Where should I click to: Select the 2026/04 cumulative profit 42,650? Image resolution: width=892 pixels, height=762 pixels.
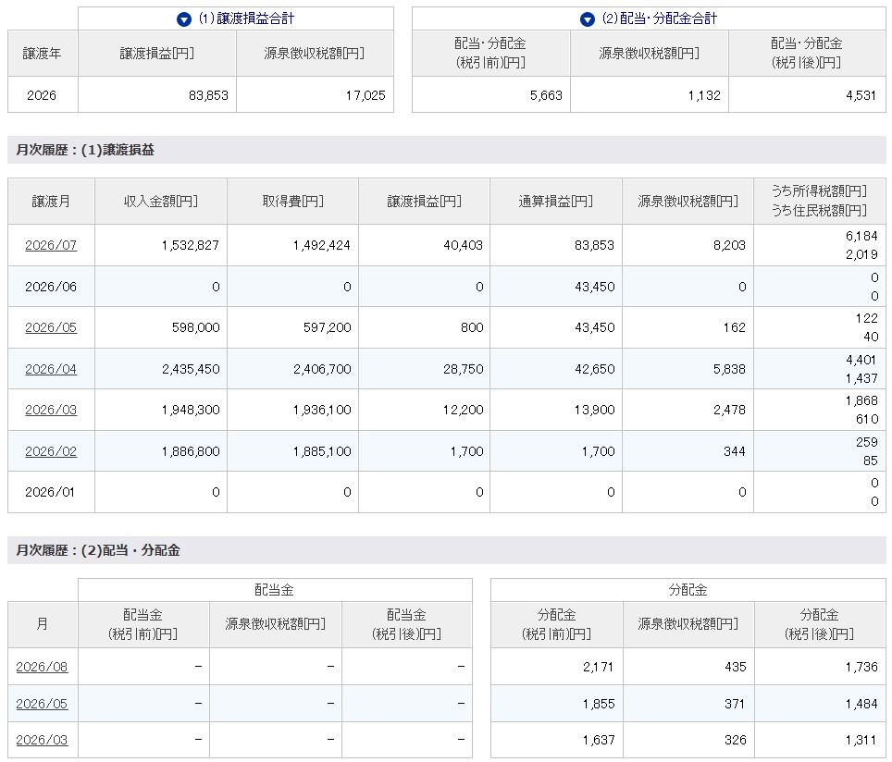[x=594, y=369]
